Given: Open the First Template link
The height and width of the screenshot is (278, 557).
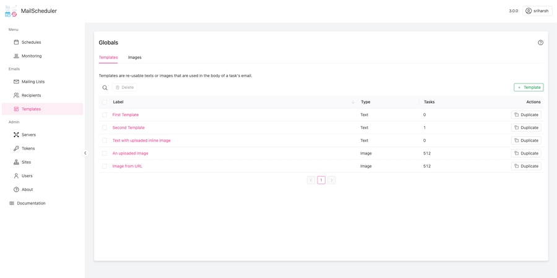Looking at the screenshot, I should [x=126, y=115].
